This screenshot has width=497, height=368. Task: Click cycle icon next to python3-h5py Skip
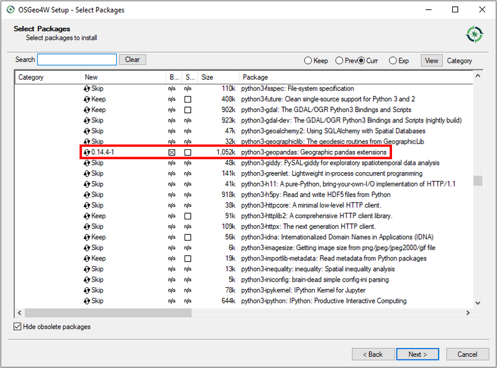[87, 195]
